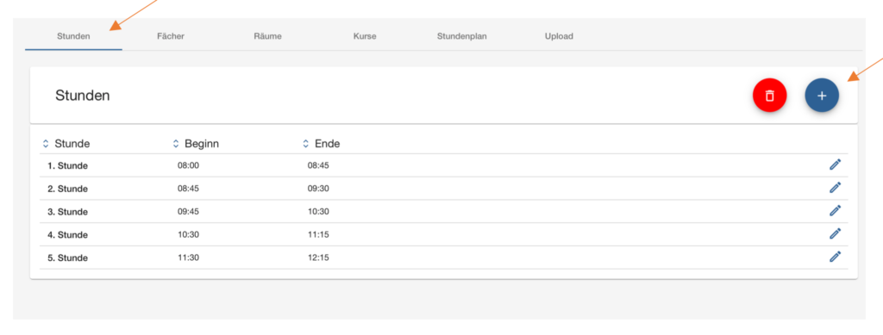Open the Stundenplan tab
Image resolution: width=883 pixels, height=335 pixels.
(x=462, y=36)
